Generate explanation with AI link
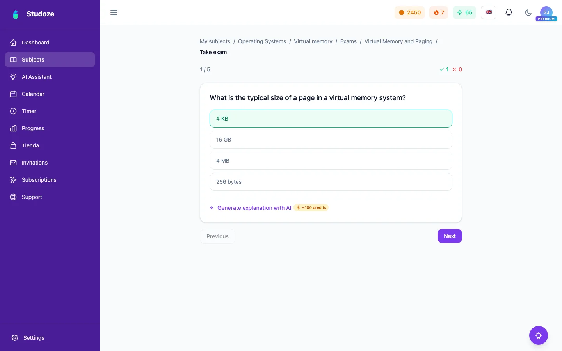 point(254,208)
